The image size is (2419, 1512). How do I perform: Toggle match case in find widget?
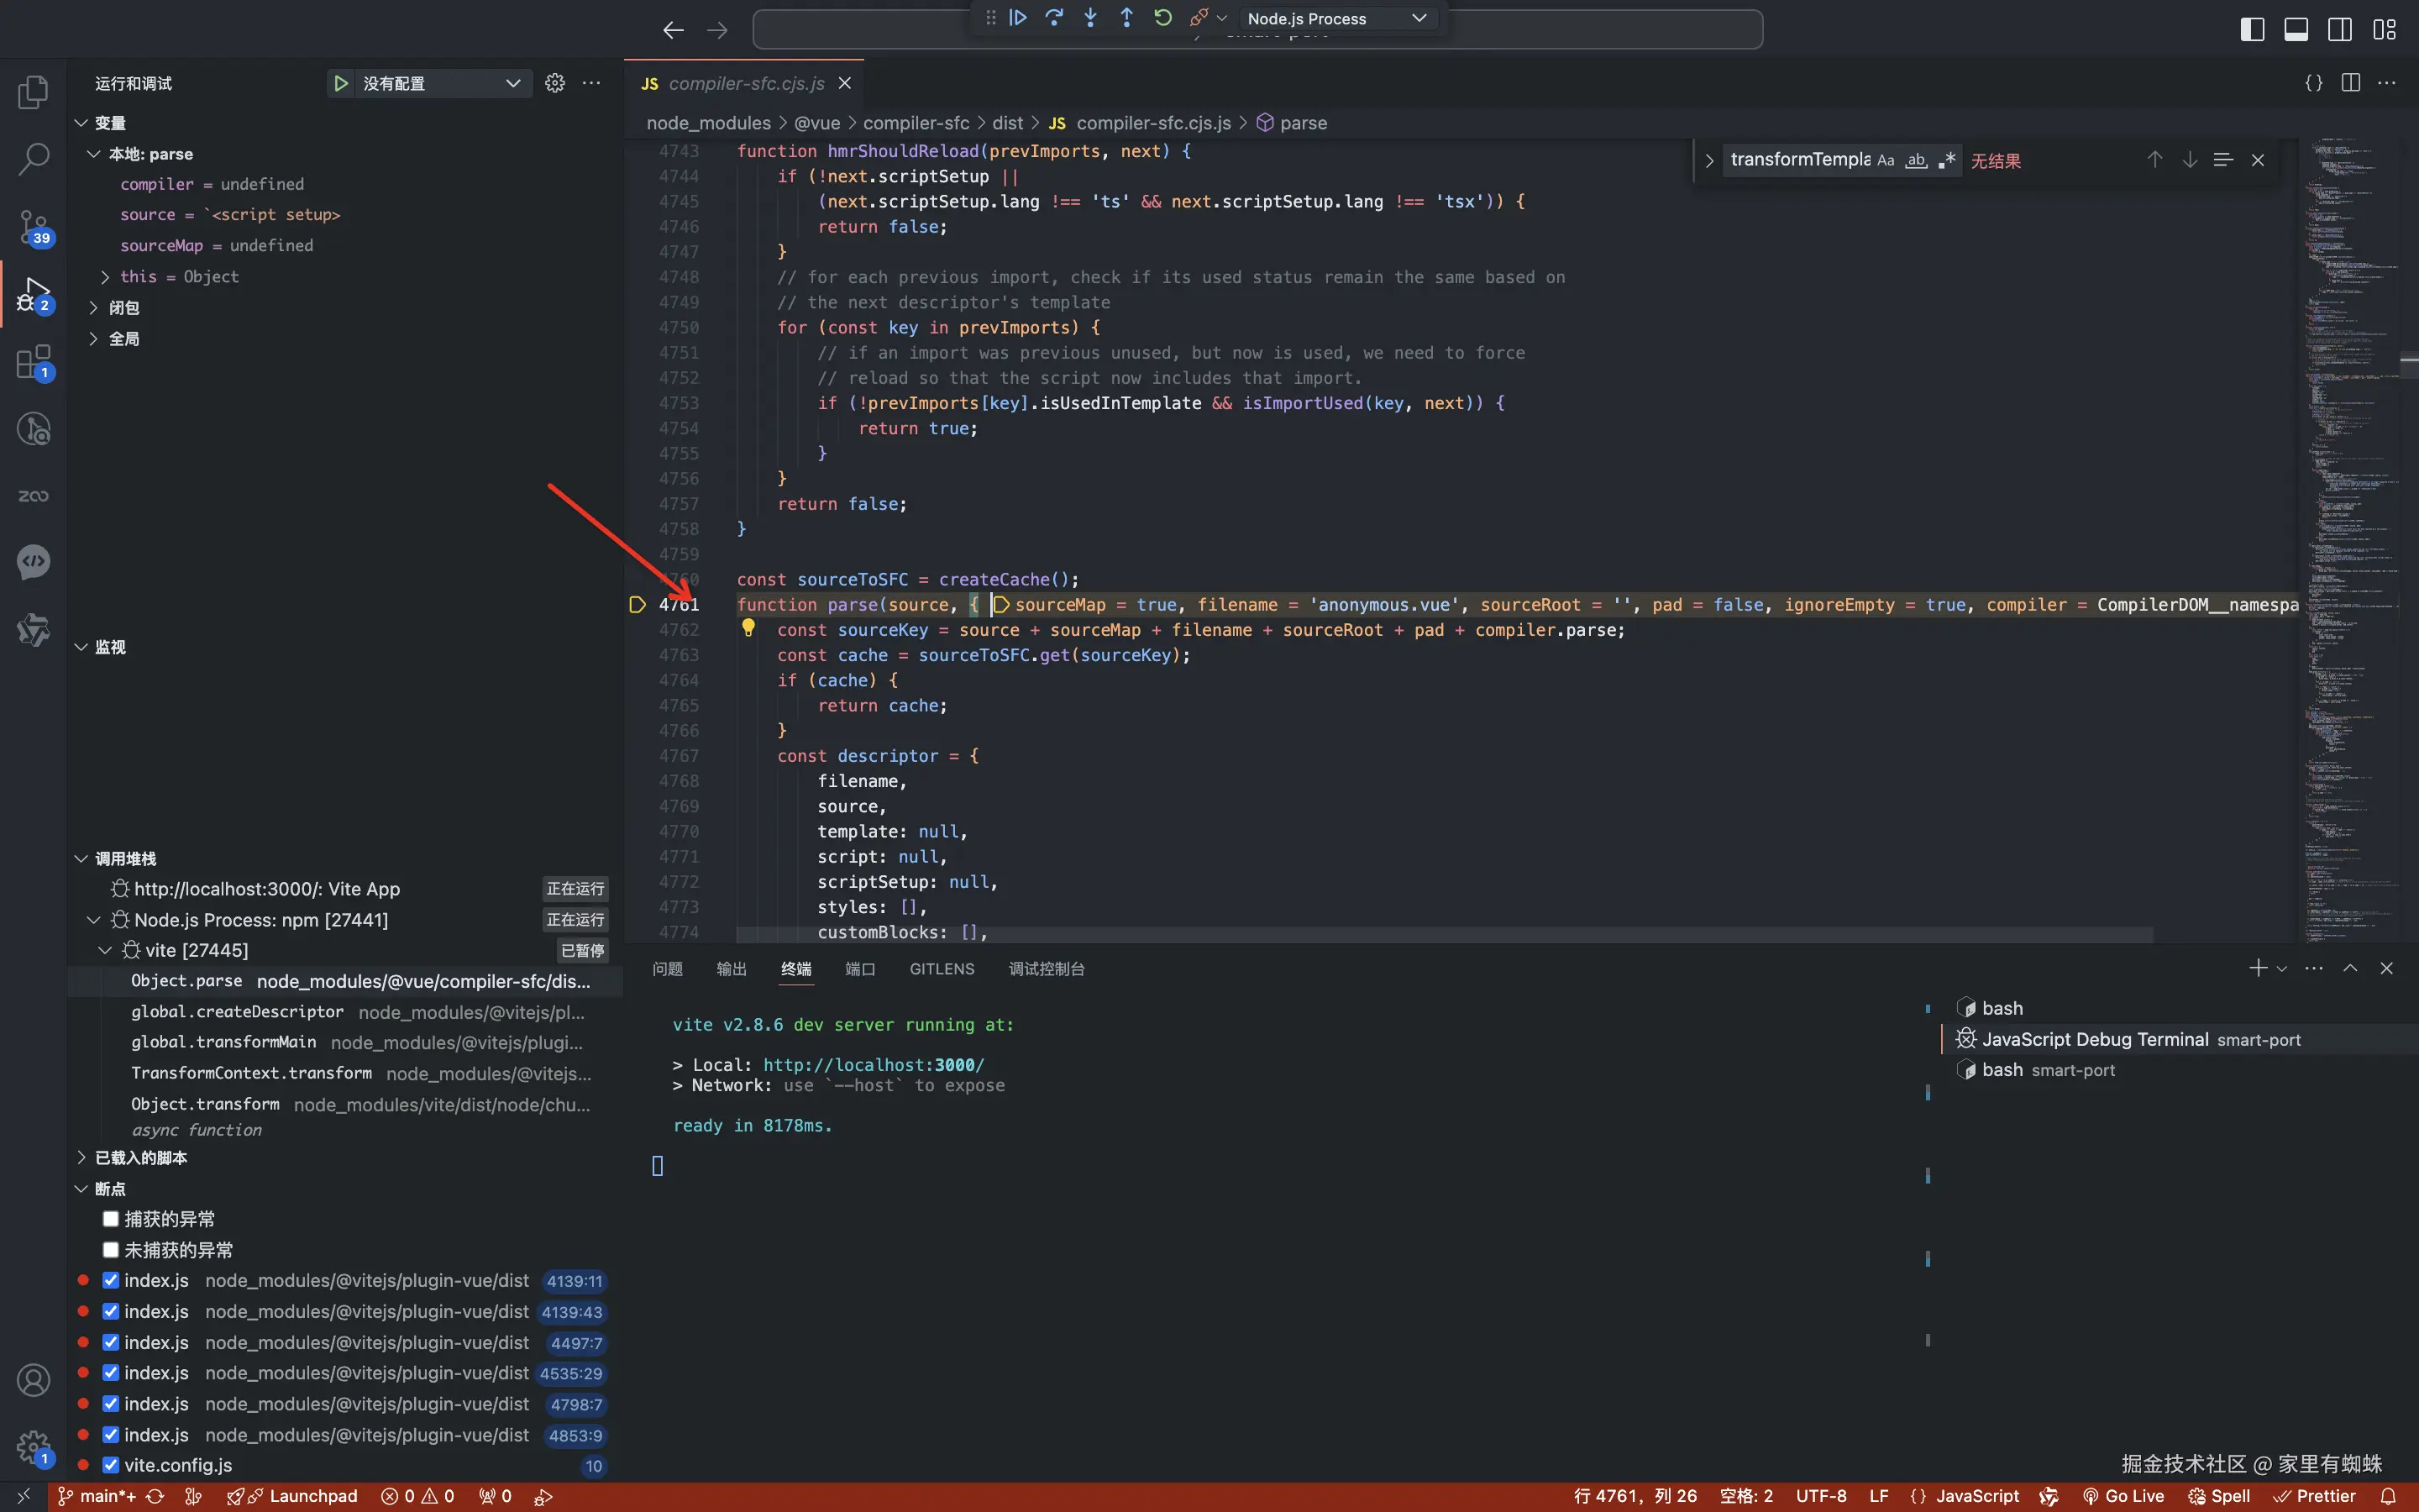point(1885,160)
